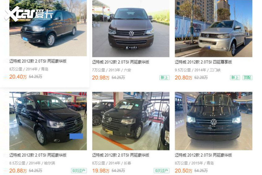
Task: Click the 新上 tag on the 20.98万 listing
Action: (x=164, y=78)
